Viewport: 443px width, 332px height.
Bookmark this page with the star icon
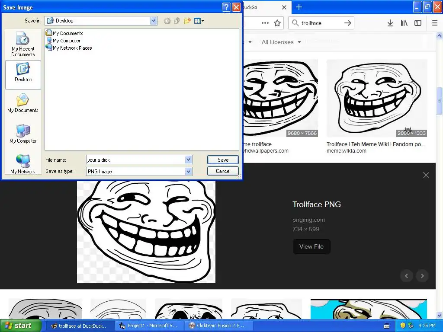pyautogui.click(x=277, y=23)
